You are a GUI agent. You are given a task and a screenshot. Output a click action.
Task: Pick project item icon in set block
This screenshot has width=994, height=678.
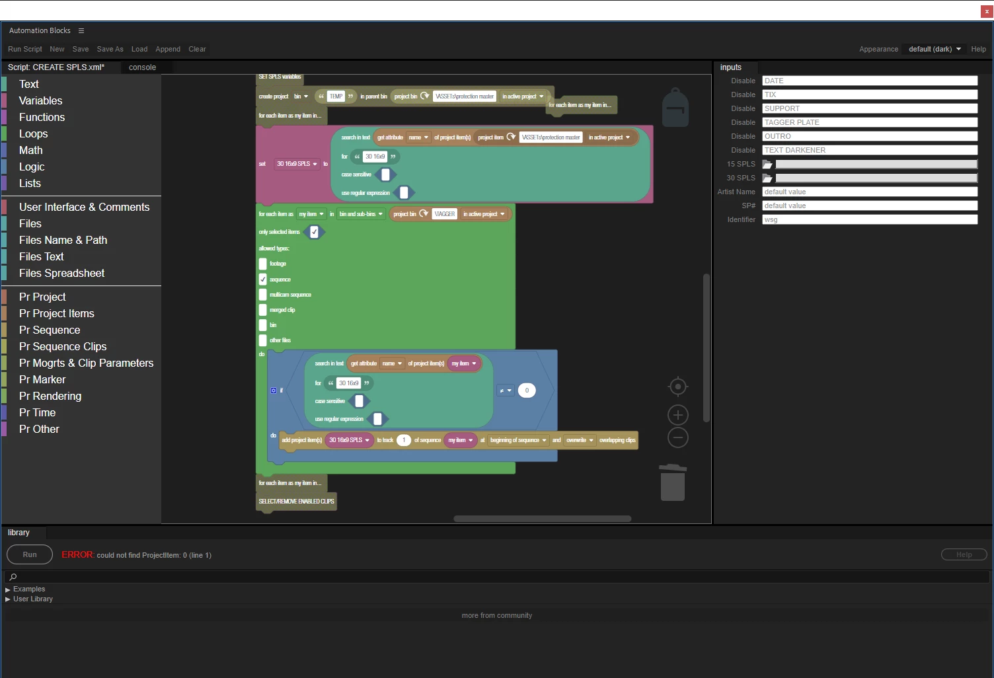click(x=511, y=137)
